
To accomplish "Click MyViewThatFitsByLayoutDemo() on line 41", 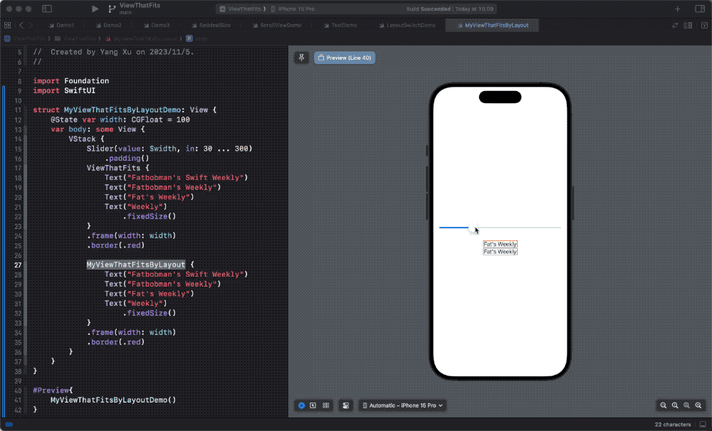I will tap(113, 400).
